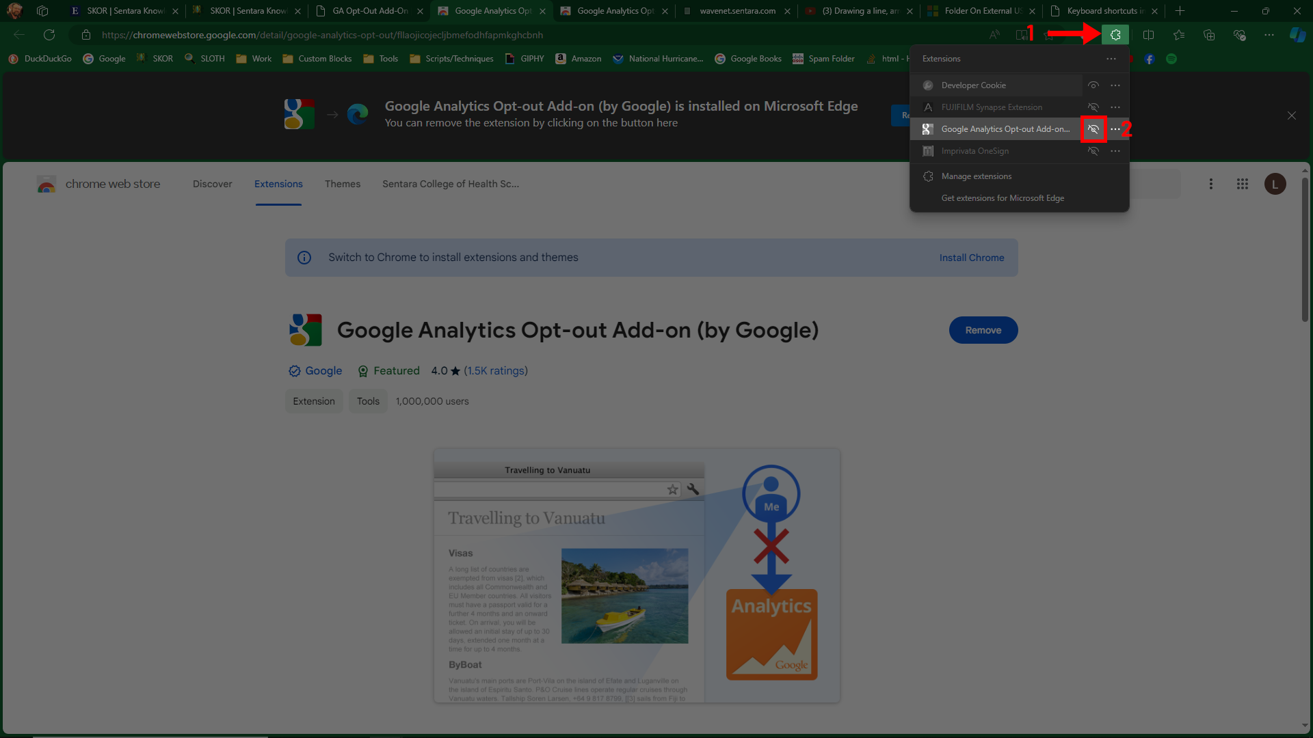Open the Sentara College of Health Sc... section
The image size is (1313, 738).
coord(451,184)
